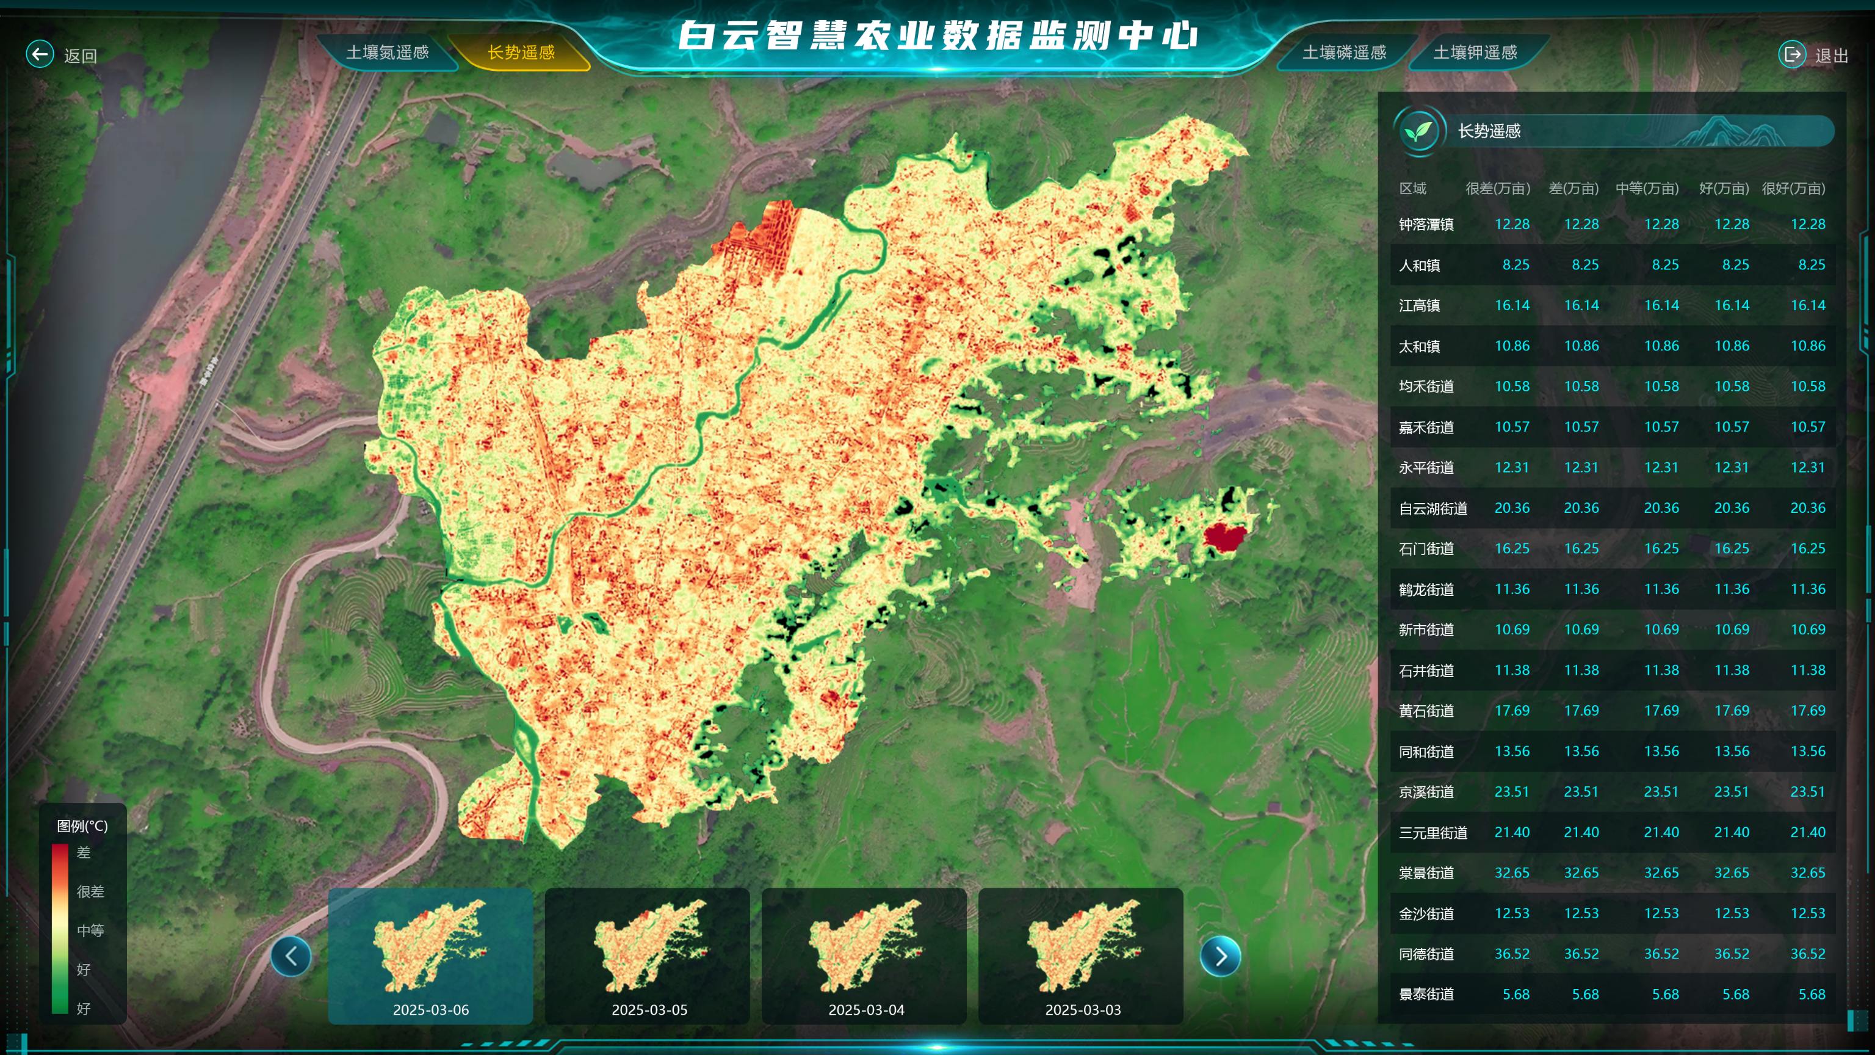Click the exit icon at top right
1875x1055 pixels.
point(1791,54)
